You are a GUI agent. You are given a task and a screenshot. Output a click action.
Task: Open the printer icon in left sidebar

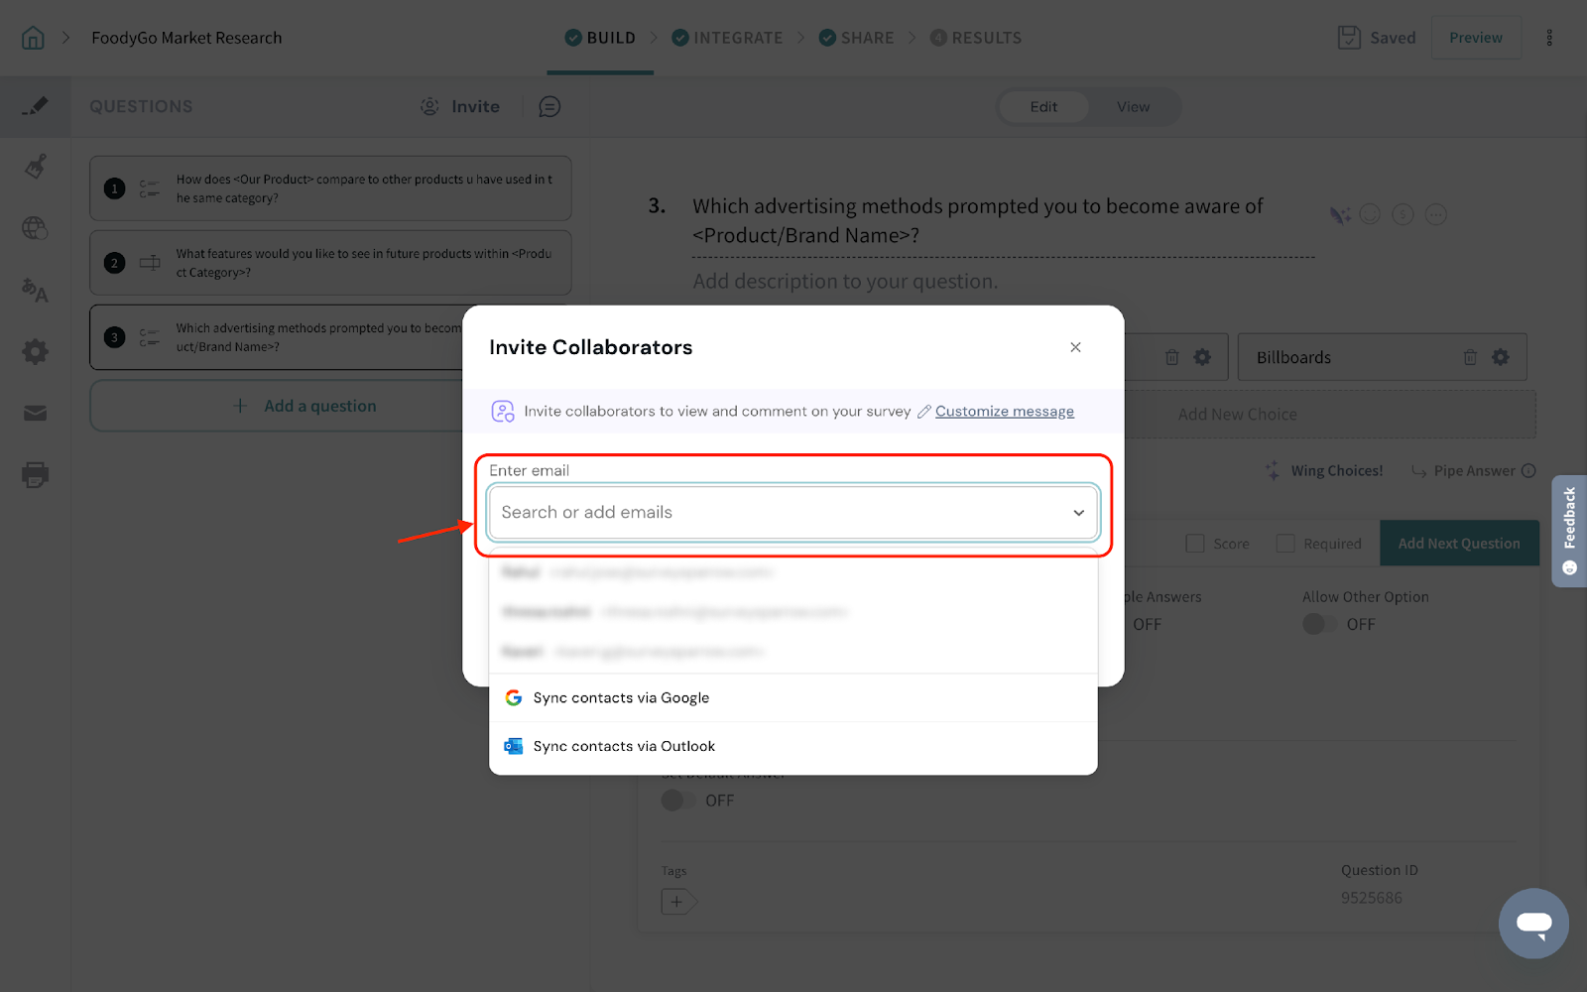click(35, 475)
